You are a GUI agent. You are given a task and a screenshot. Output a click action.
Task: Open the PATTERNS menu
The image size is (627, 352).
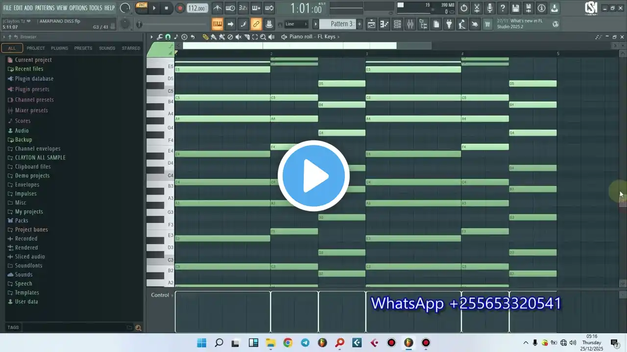point(45,8)
